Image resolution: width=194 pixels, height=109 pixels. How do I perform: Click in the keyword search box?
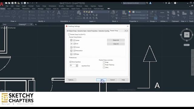134,3
